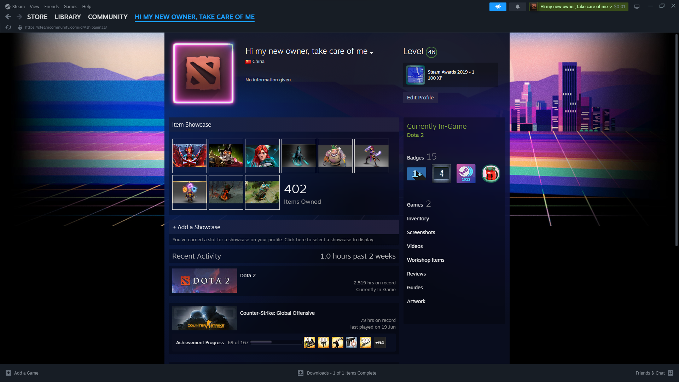Show the +64 more achievements box
Image resolution: width=679 pixels, height=382 pixels.
click(x=379, y=342)
